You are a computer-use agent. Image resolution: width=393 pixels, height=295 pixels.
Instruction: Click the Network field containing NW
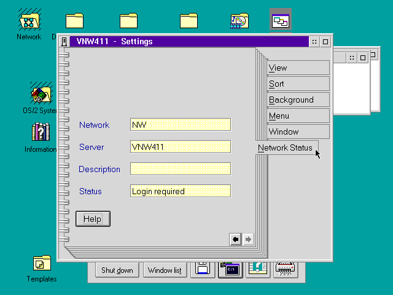(181, 125)
